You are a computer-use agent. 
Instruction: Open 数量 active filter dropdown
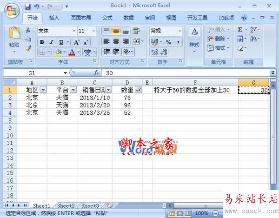point(139,90)
